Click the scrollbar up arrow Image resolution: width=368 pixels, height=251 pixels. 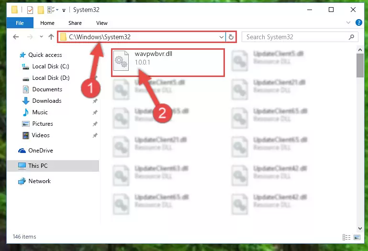(x=360, y=50)
